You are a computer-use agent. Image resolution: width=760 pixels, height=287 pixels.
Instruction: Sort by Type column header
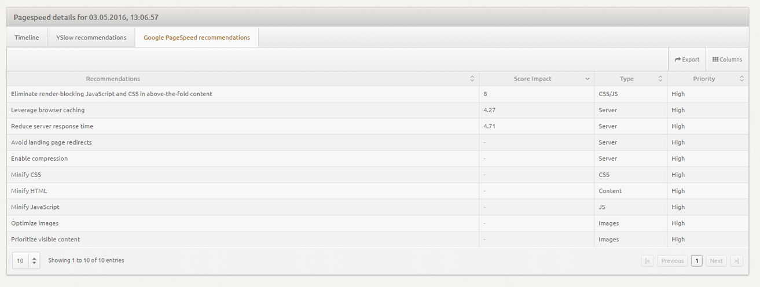pos(630,79)
